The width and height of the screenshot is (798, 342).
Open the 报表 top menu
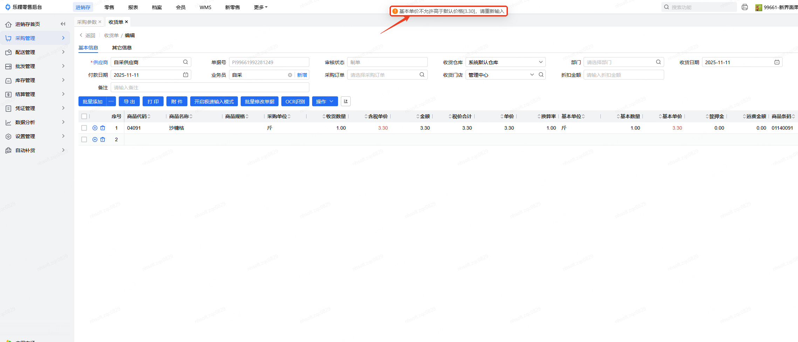[x=133, y=7]
